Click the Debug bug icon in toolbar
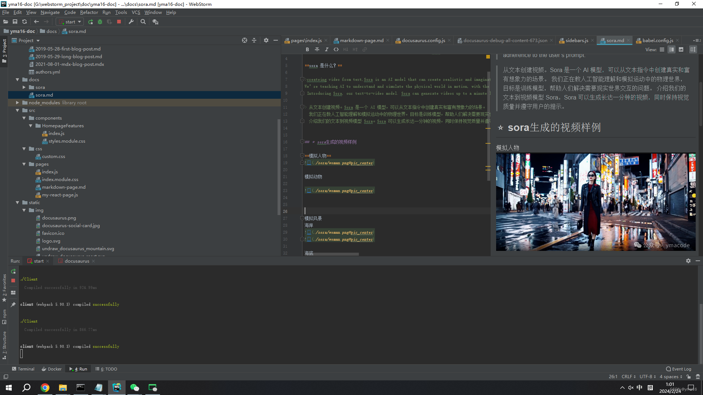 click(100, 22)
